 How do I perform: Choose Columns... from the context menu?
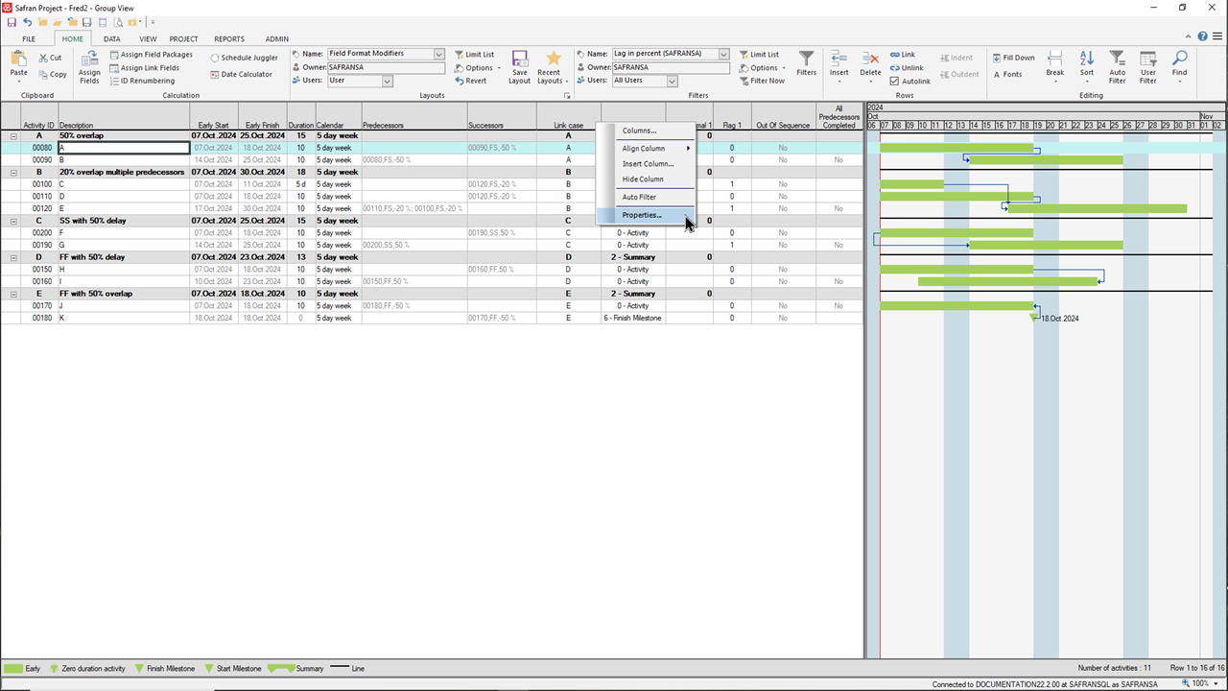645,131
